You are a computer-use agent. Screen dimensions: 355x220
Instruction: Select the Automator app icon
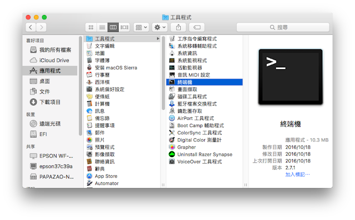(89, 183)
